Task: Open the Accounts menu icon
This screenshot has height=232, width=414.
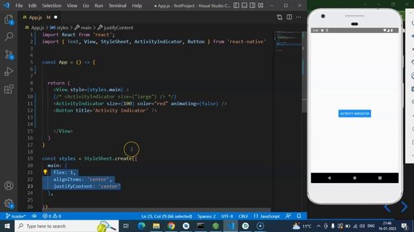Action: (x=8, y=186)
